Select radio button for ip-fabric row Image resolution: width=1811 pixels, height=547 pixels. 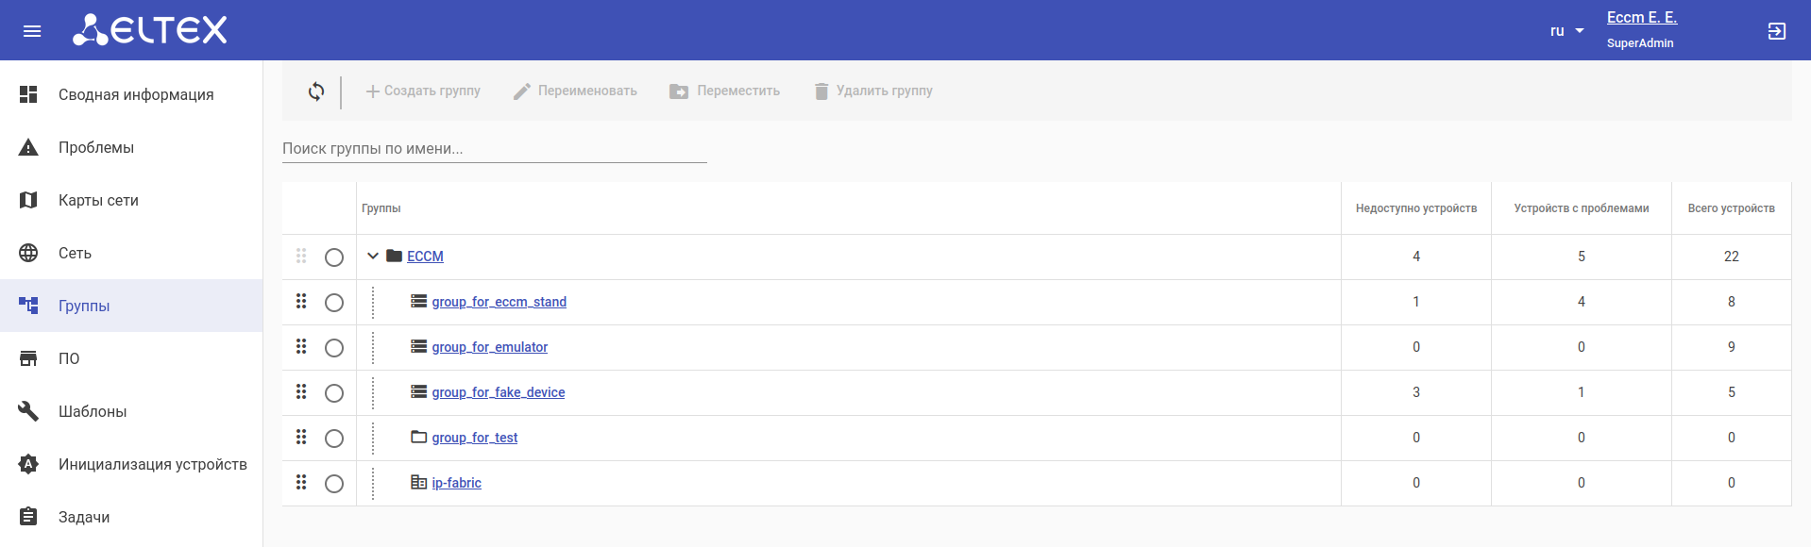pyautogui.click(x=334, y=484)
